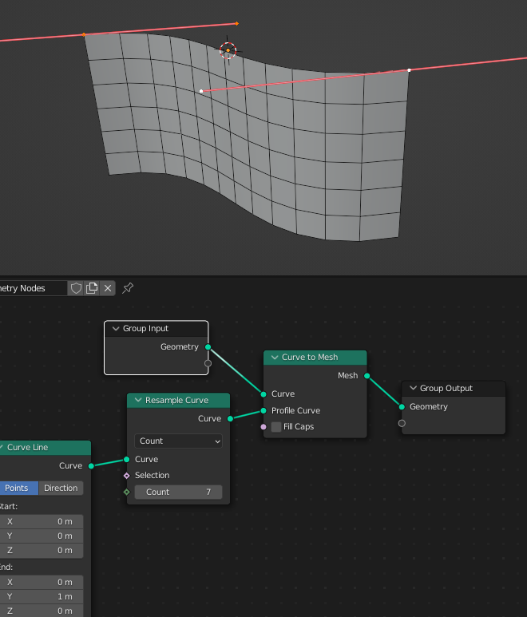
Task: Duplicate node tree with new-copy icon
Action: 93,288
